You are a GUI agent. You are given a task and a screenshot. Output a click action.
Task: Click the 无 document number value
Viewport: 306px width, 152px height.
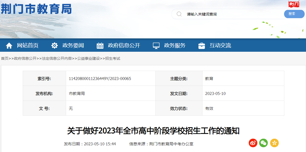pos(71,109)
